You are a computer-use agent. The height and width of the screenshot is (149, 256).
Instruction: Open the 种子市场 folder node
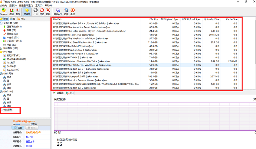pos(6,52)
